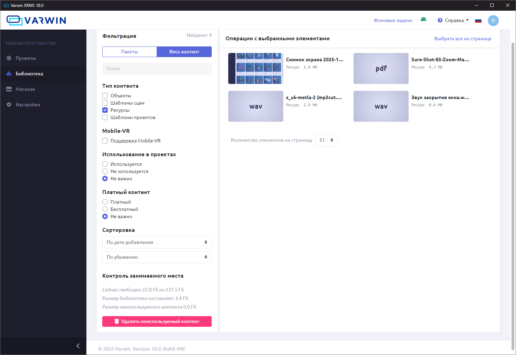The height and width of the screenshot is (355, 516).
Task: Click the Varwin logo in the header
Action: [x=36, y=20]
